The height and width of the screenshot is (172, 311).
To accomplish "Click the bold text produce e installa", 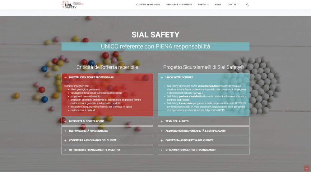I will 189,96.
